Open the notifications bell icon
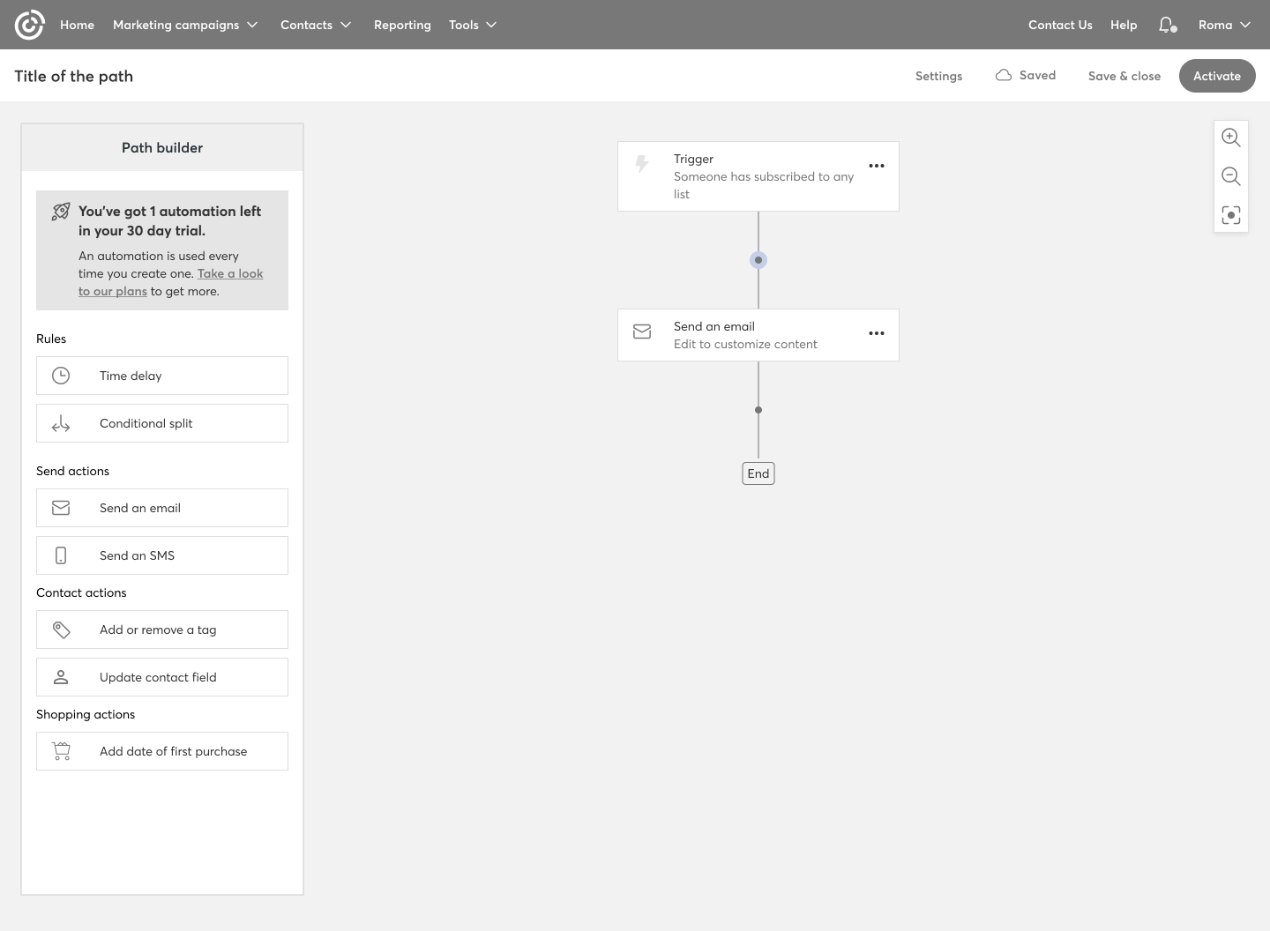1270x931 pixels. 1167,25
